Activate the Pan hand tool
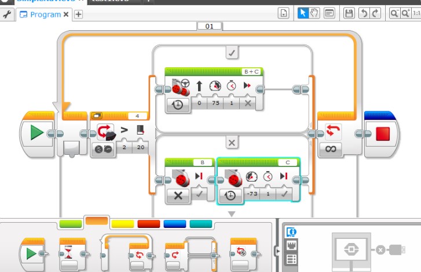421x272 pixels. click(315, 14)
